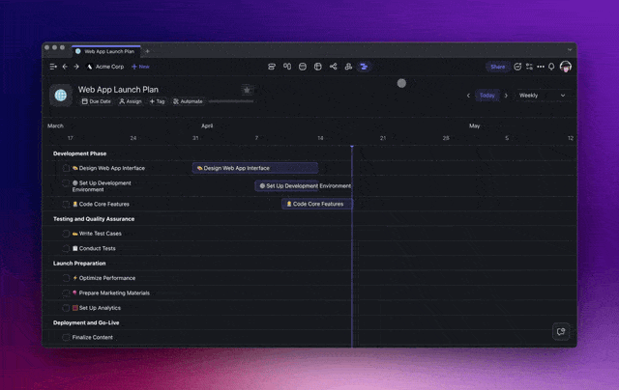This screenshot has height=390, width=619.
Task: Open the three-dot more options menu
Action: [x=541, y=67]
